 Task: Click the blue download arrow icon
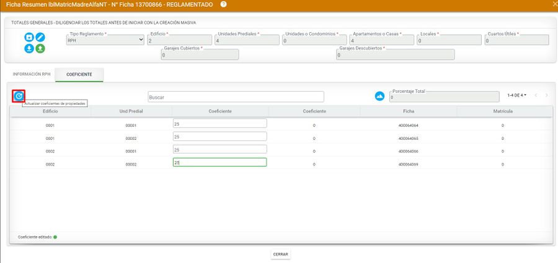pyautogui.click(x=29, y=48)
